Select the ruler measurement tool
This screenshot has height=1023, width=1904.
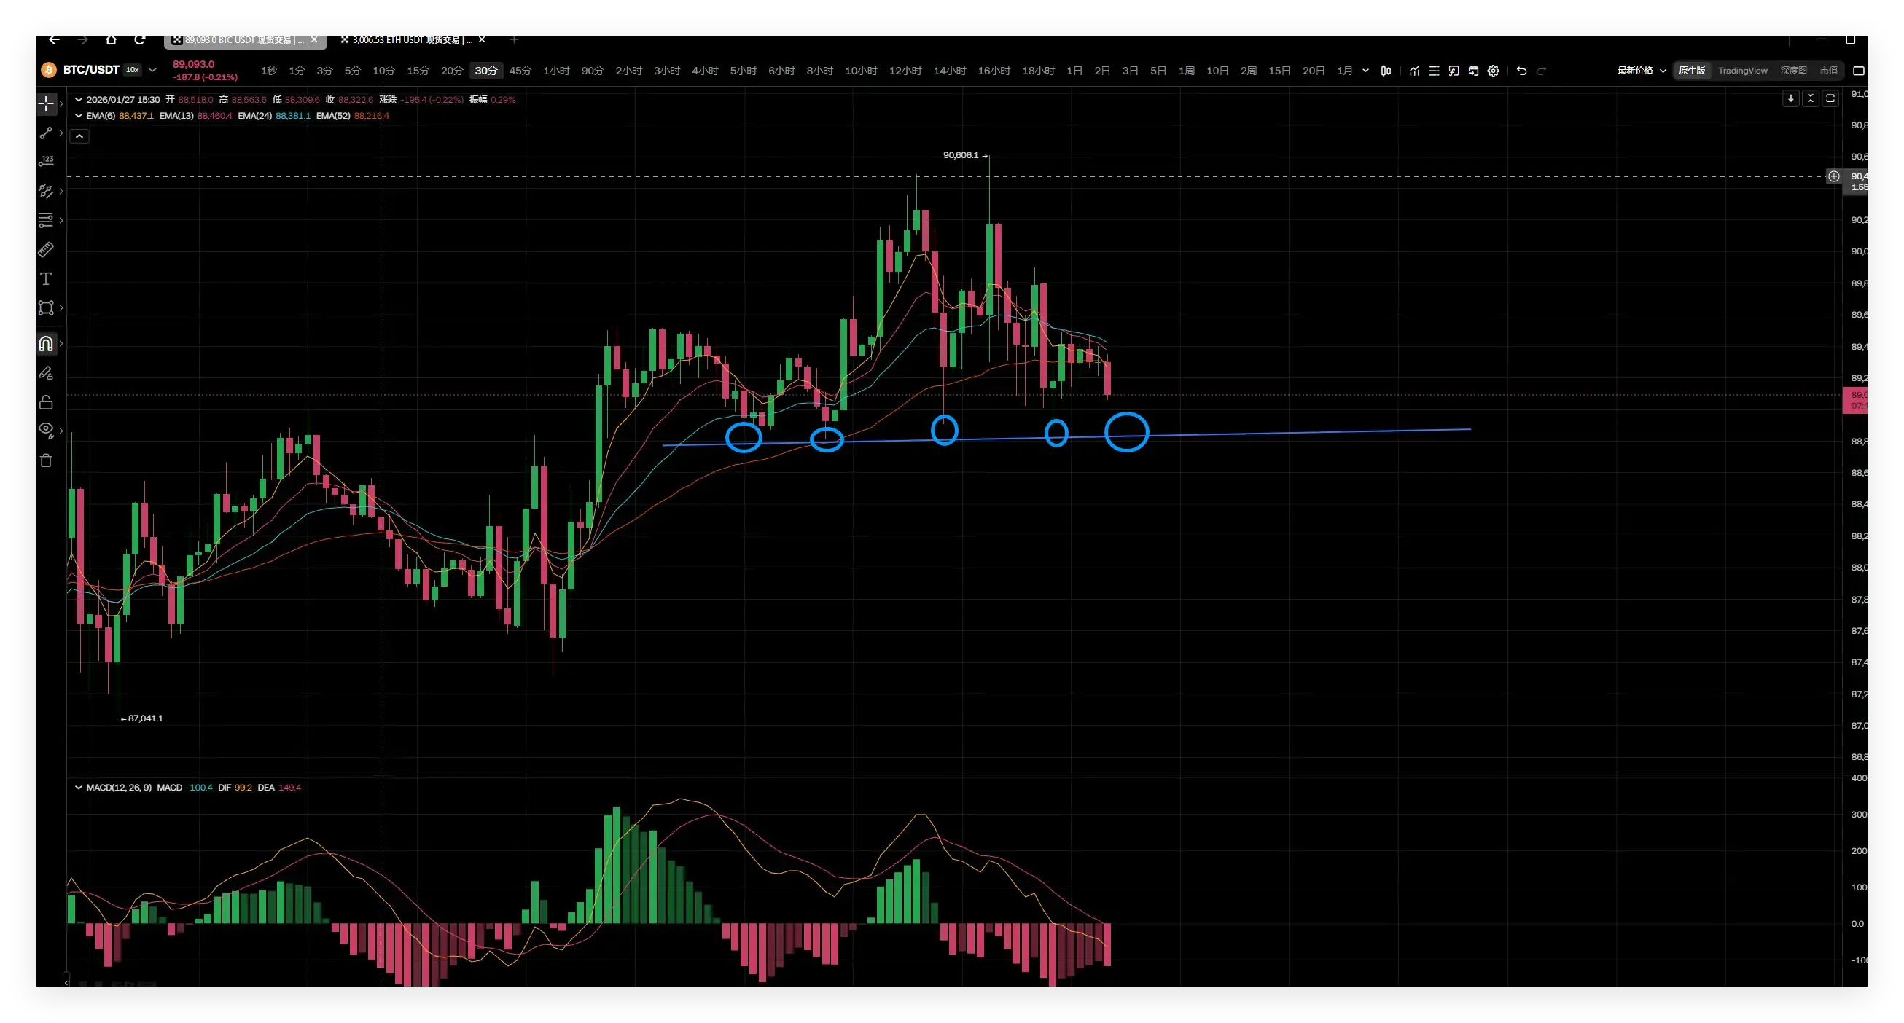point(46,250)
